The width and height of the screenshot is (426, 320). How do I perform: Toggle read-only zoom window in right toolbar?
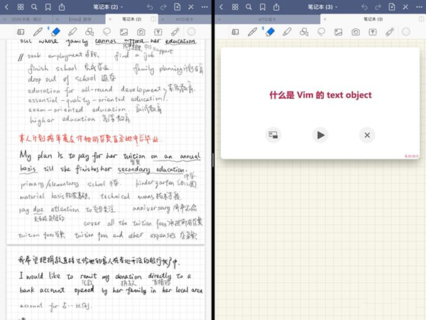point(235,32)
